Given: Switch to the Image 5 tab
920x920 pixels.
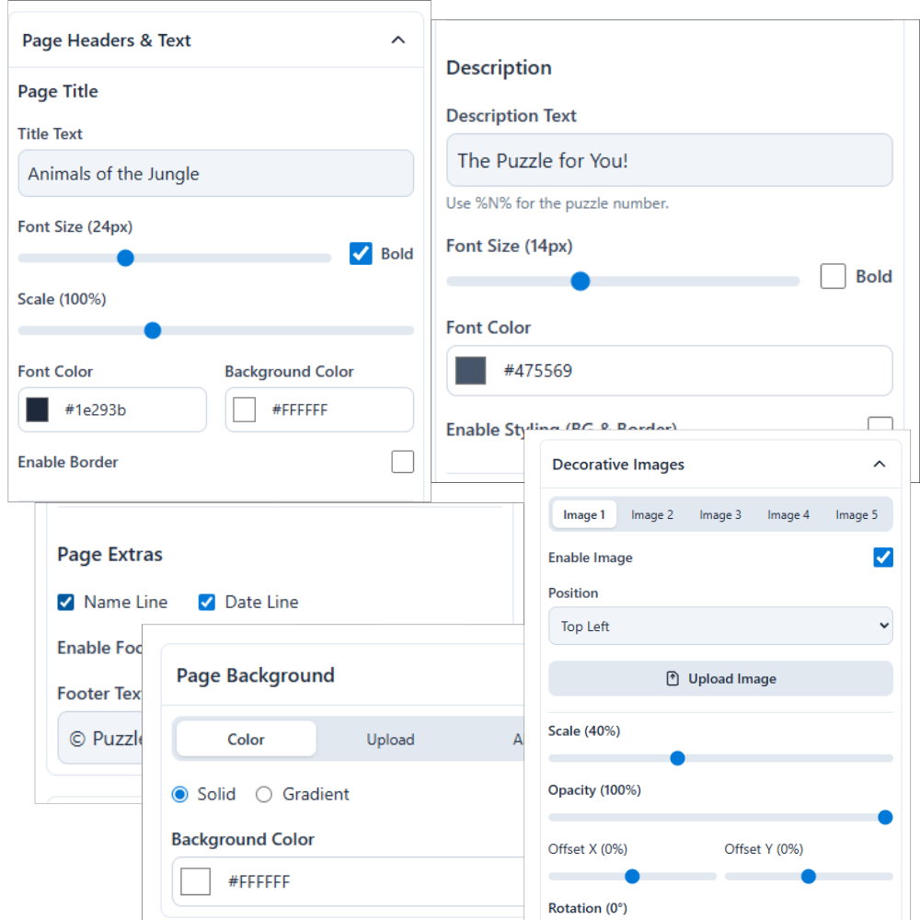Looking at the screenshot, I should tap(856, 515).
